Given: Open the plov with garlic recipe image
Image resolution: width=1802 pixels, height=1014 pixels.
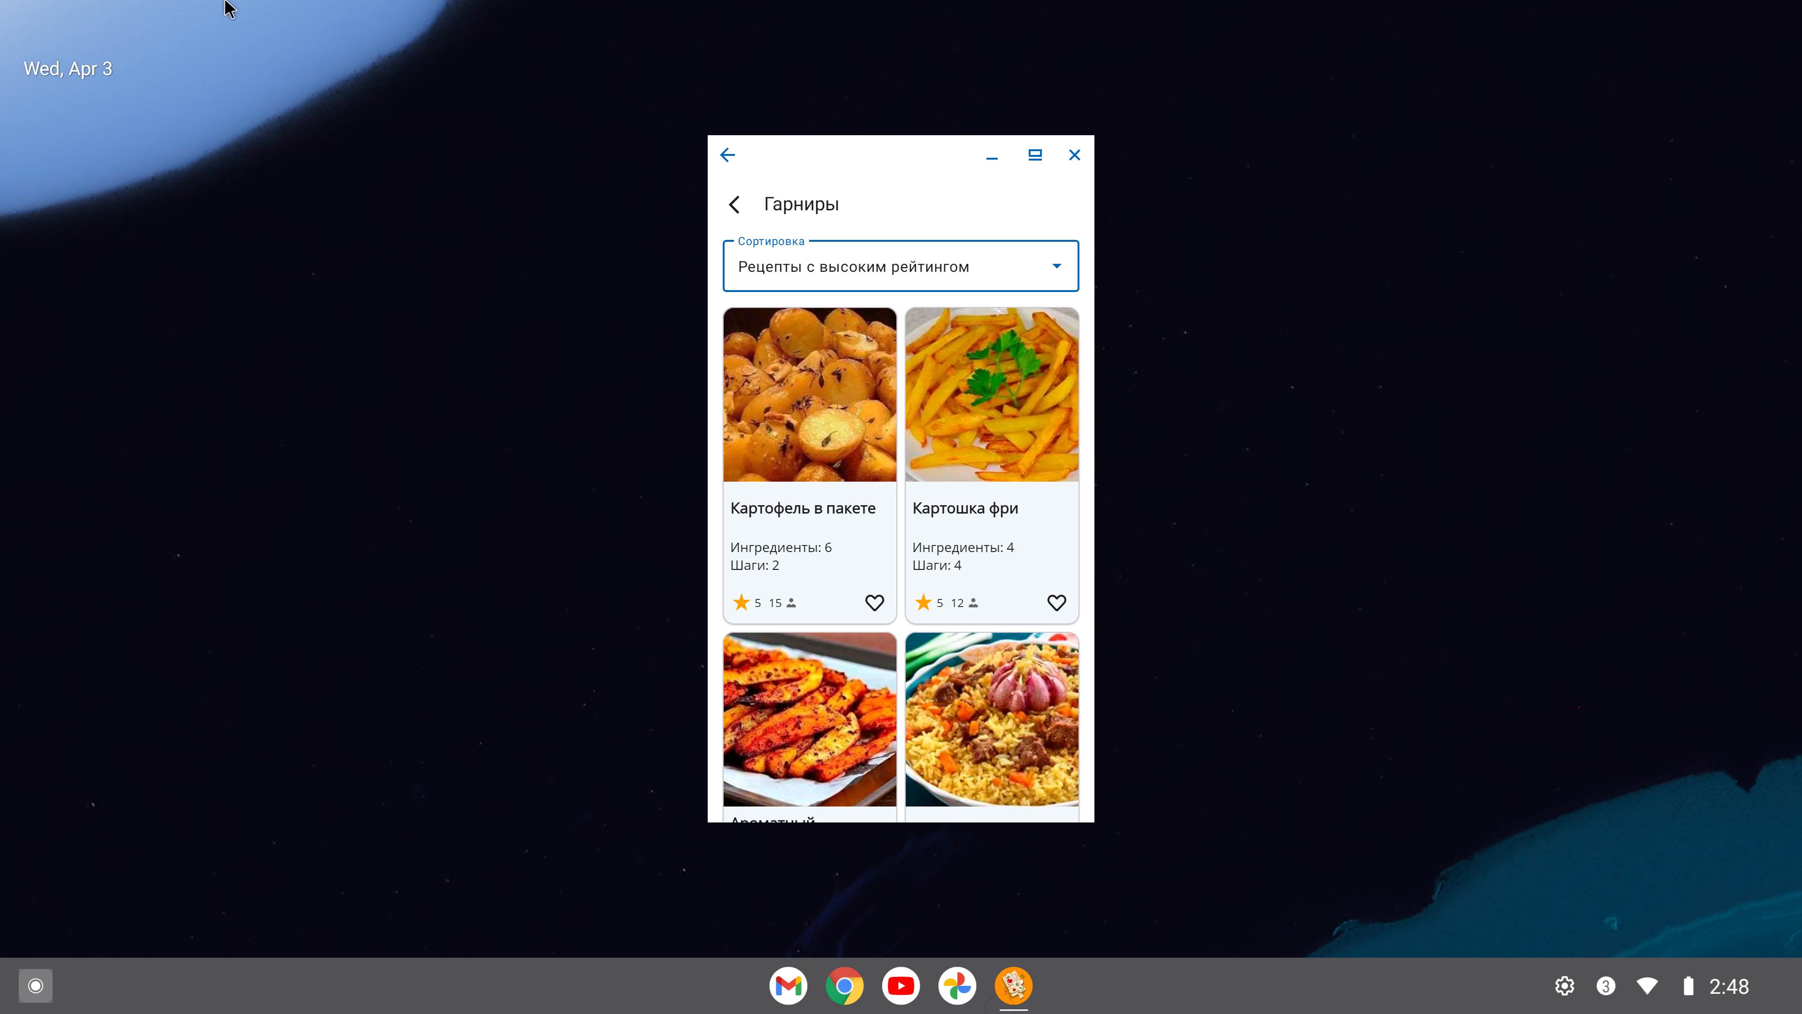Looking at the screenshot, I should click(x=991, y=719).
